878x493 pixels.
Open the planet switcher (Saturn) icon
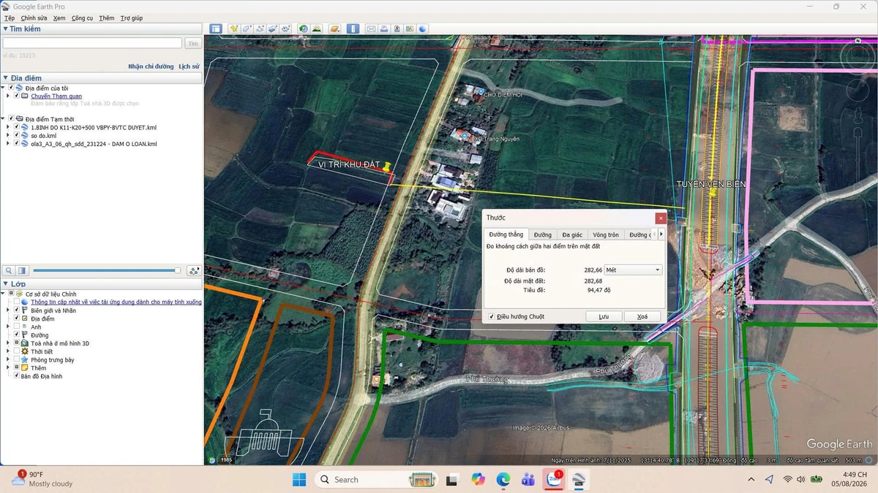pos(335,28)
